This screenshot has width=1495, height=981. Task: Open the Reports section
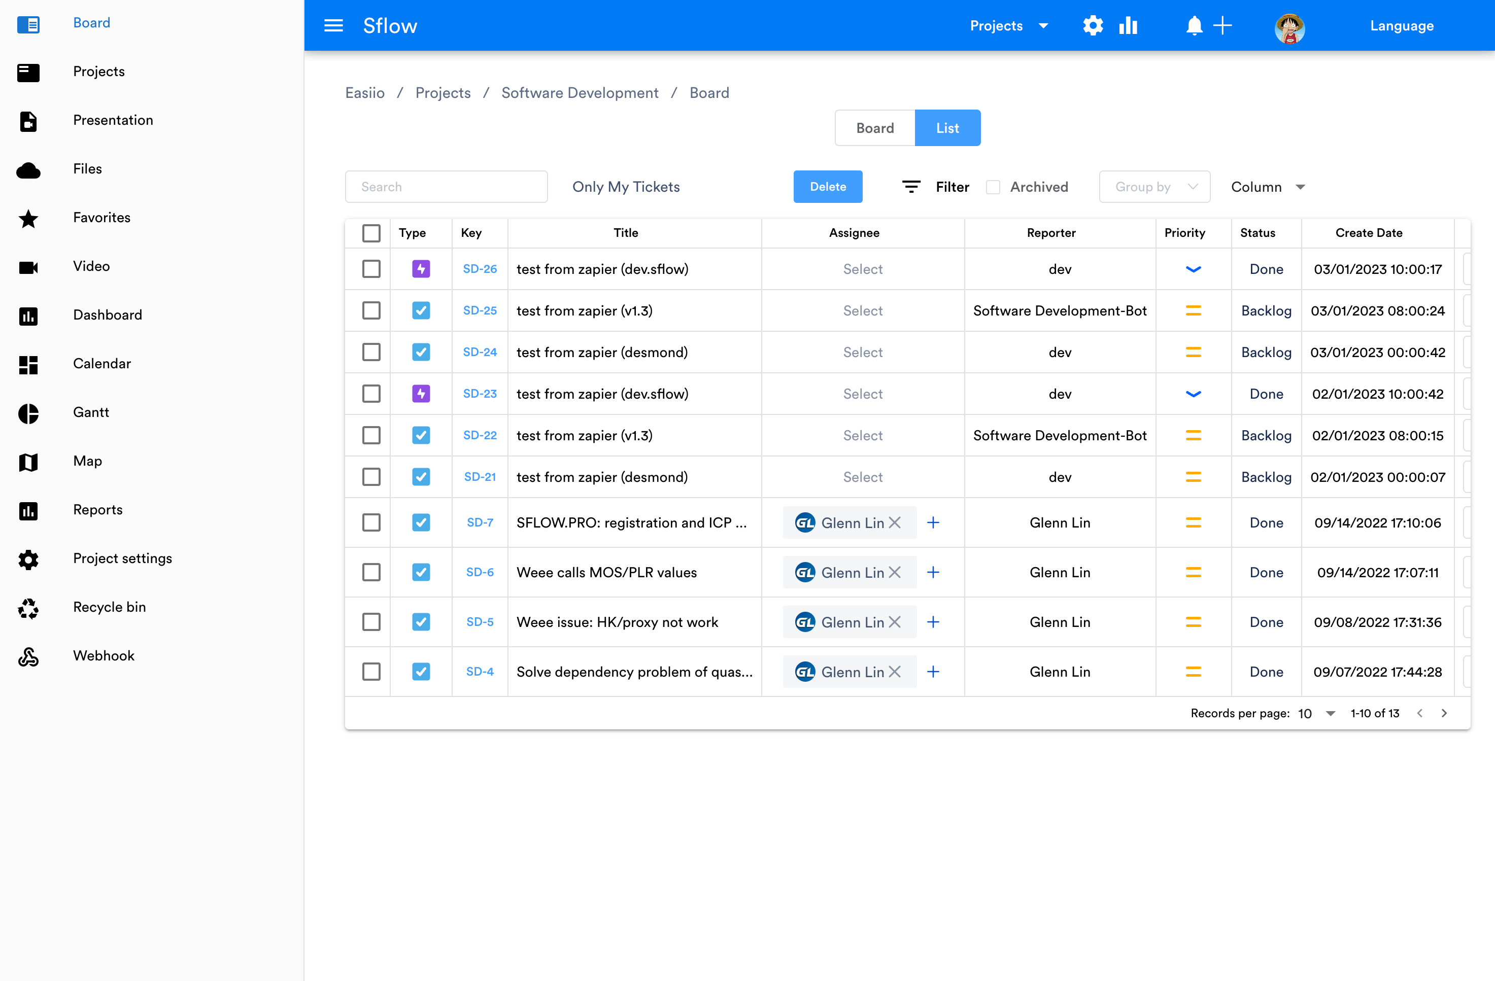(x=97, y=509)
